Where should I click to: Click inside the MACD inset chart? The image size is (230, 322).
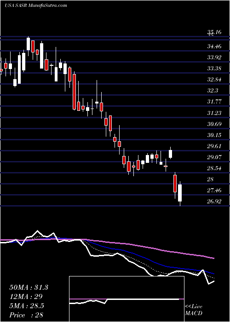(x=126, y=299)
